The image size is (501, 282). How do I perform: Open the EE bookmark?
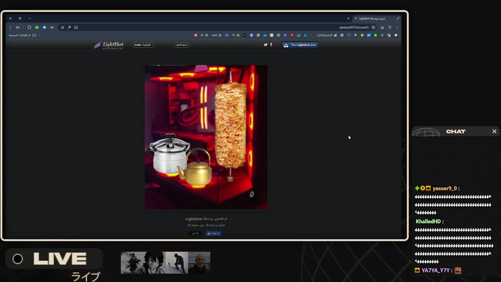pyautogui.click(x=204, y=35)
